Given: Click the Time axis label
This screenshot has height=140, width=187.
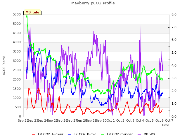Looking at the screenshot, I should click(165, 125).
